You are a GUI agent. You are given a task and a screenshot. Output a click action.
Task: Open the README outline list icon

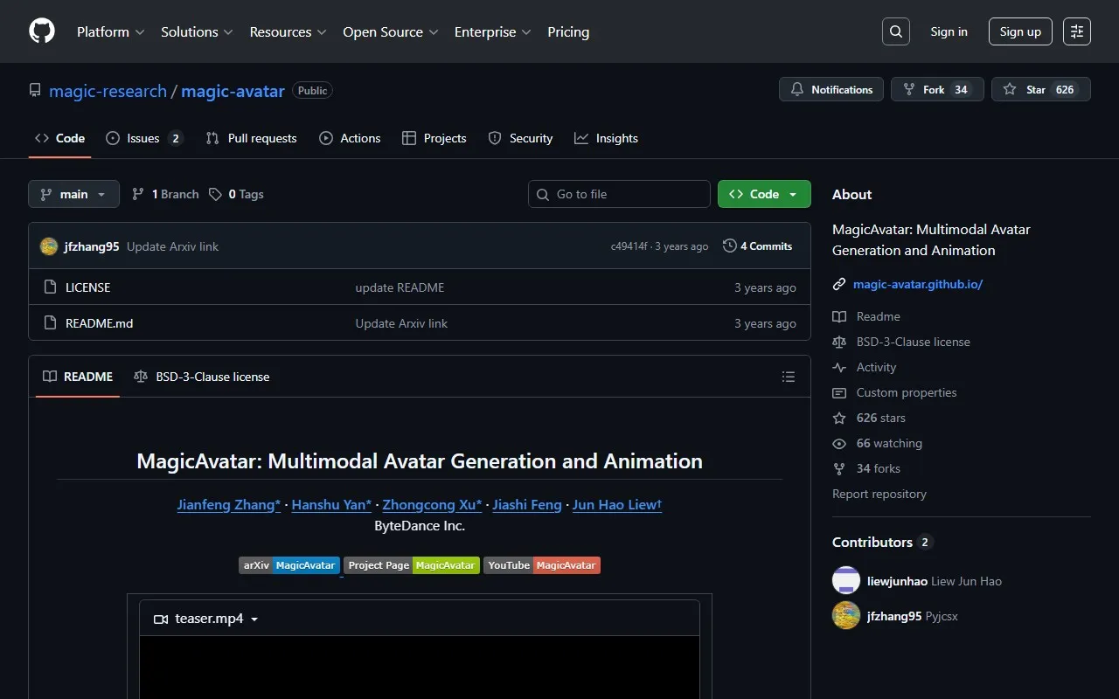(x=789, y=377)
